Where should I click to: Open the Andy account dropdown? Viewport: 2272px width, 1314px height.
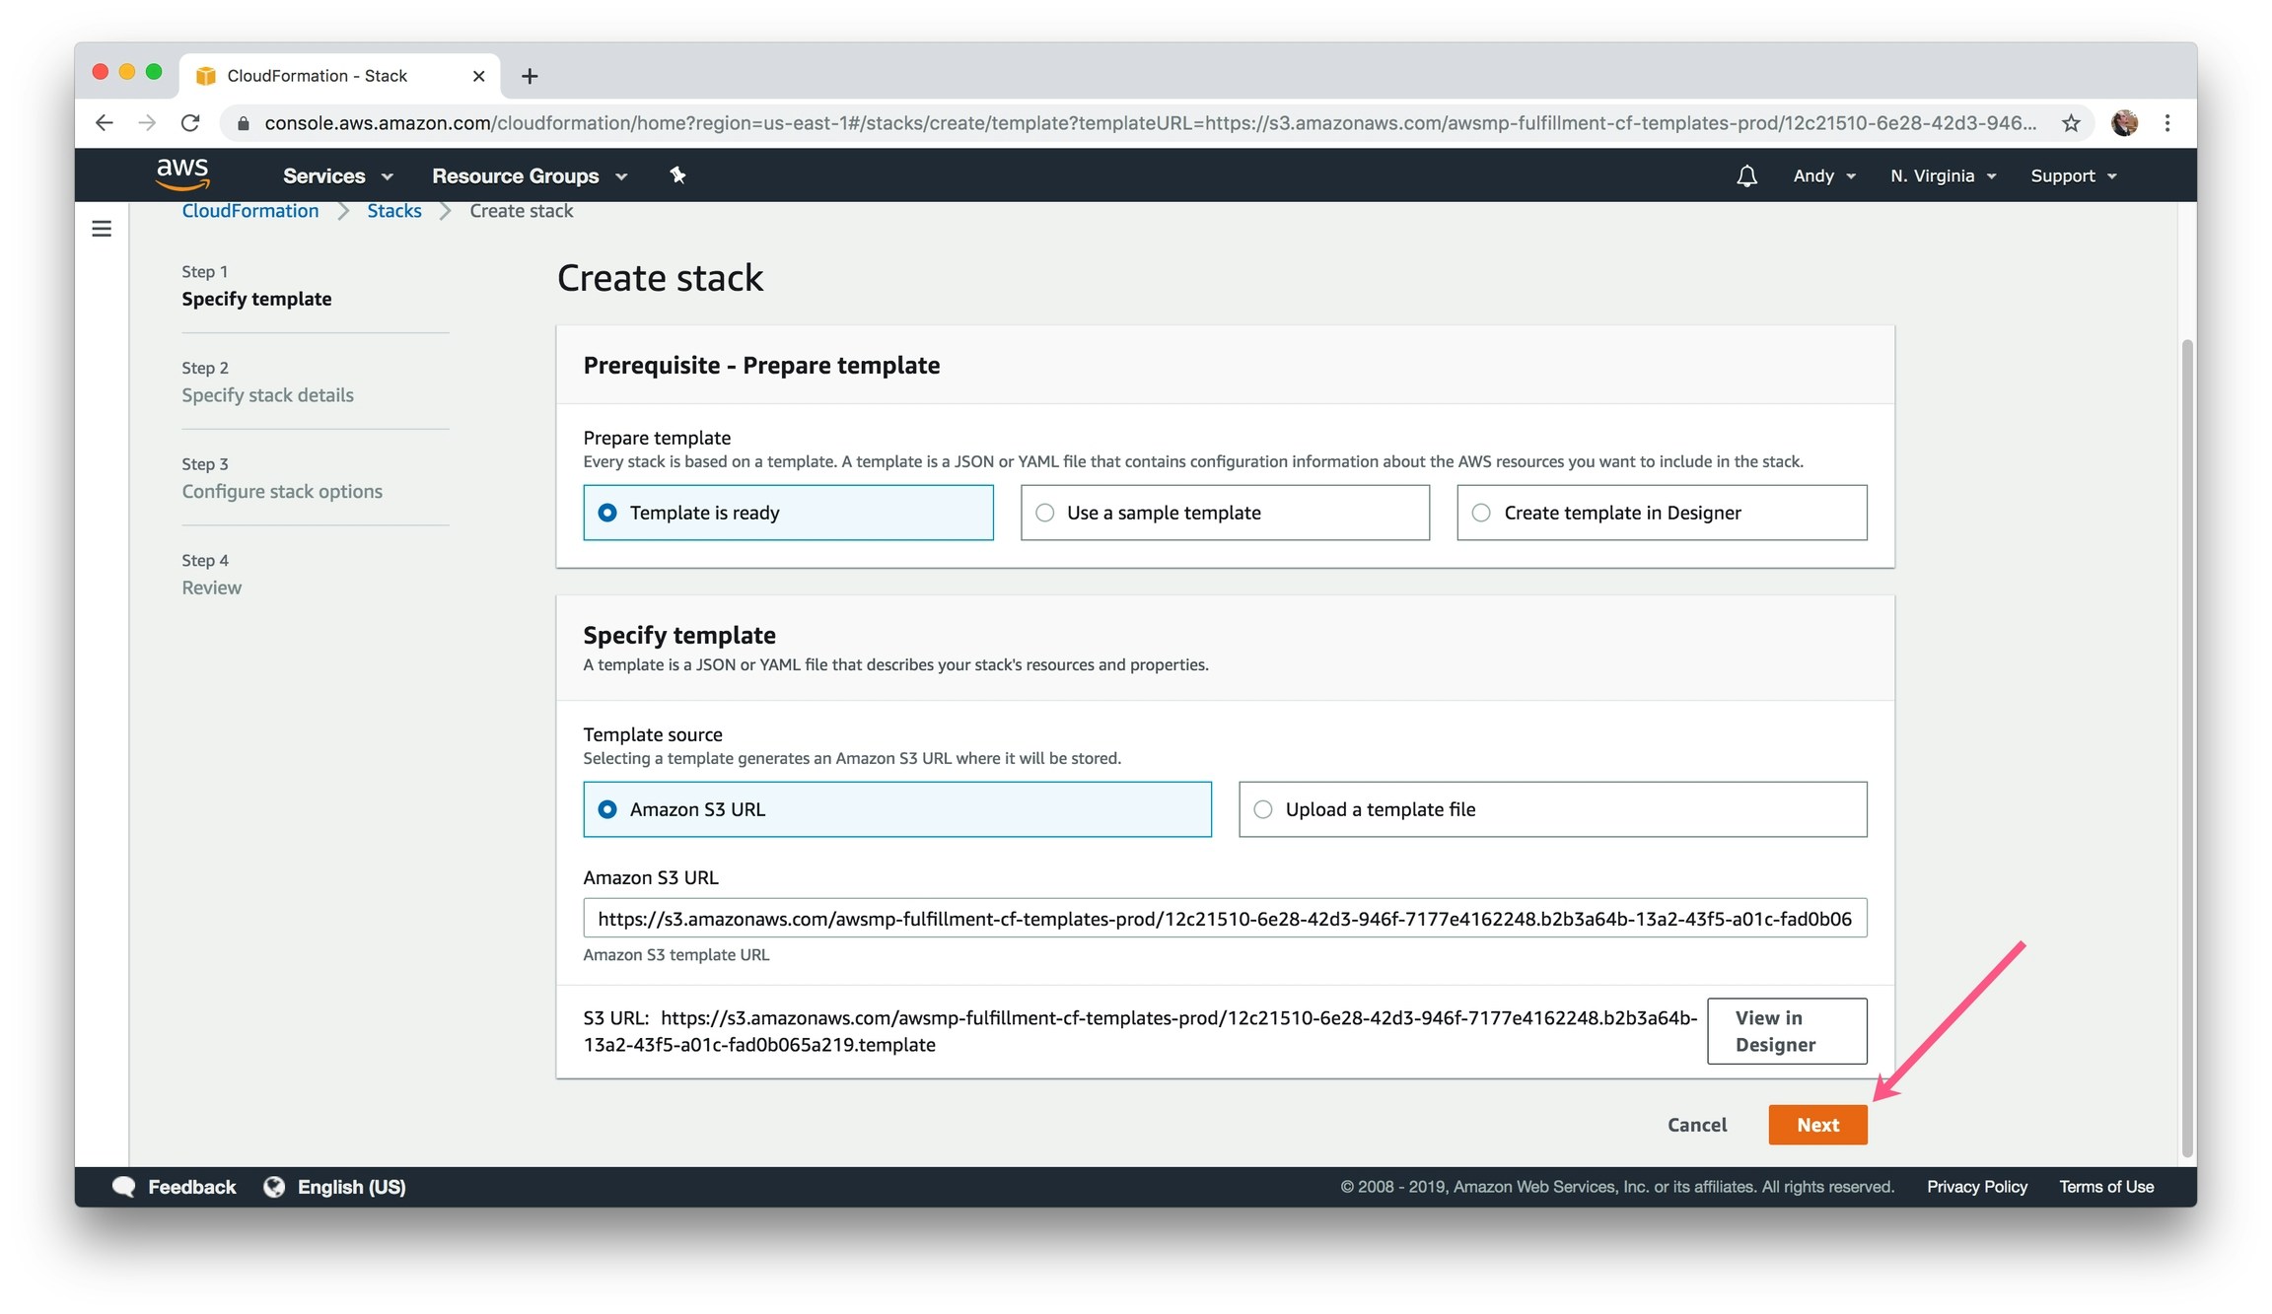pos(1824,175)
